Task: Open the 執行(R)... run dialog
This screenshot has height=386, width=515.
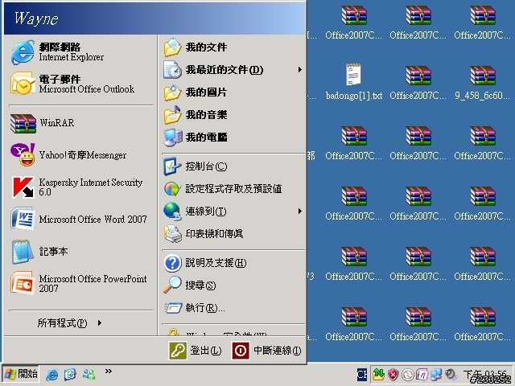Action: click(x=233, y=308)
